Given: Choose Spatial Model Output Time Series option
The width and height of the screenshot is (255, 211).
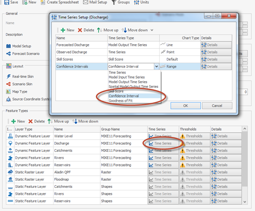Looking at the screenshot, I should [134, 87].
